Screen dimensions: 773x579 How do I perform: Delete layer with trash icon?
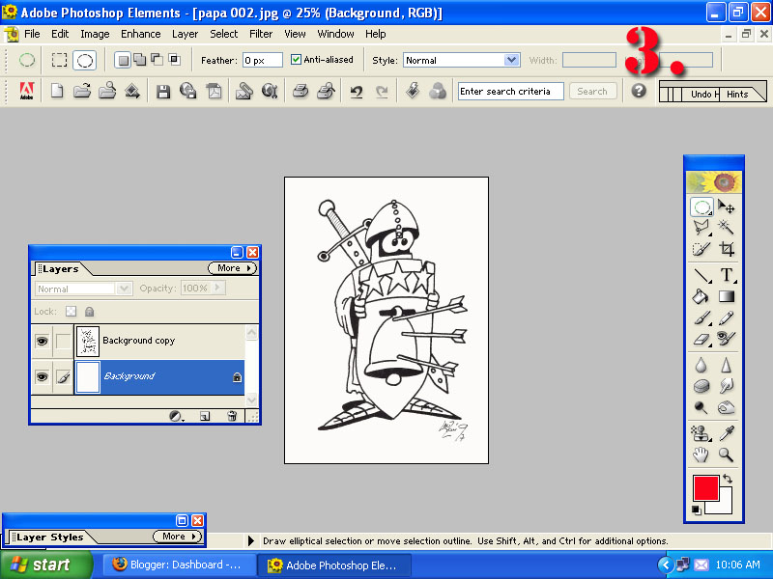232,416
